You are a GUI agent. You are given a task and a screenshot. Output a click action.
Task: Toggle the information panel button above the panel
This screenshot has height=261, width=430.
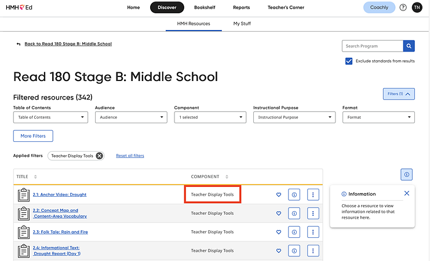click(x=406, y=174)
